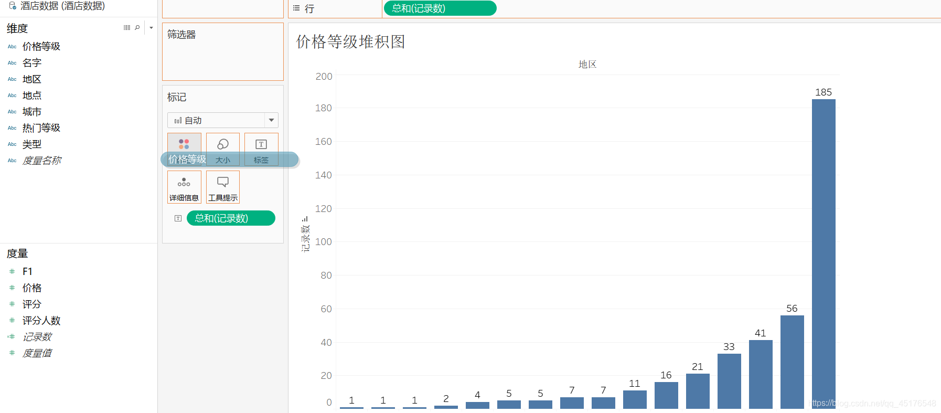Click the Abc icon beside 度量名称
This screenshot has height=413, width=941.
tap(12, 161)
